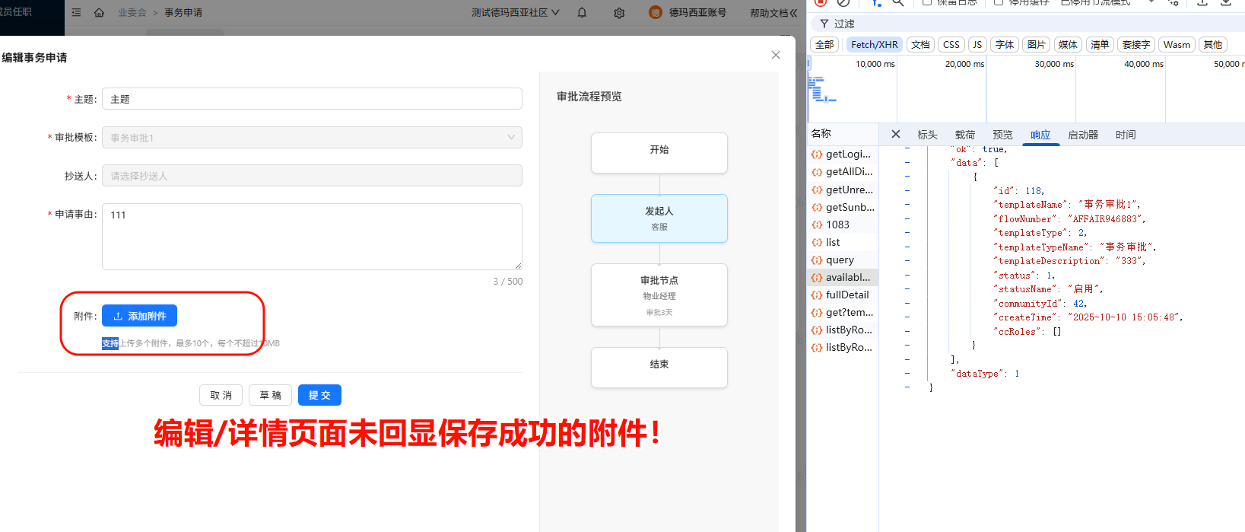Click the 业委会 breadcrumb link
This screenshot has height=532, width=1245.
point(132,13)
